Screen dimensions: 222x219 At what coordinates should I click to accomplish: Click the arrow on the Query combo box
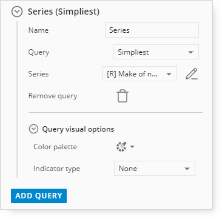tap(190, 52)
